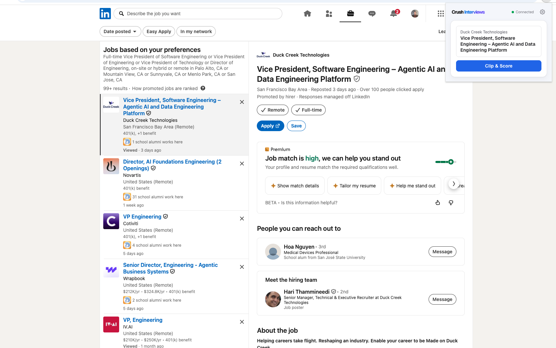Click the Cotiviti company logo
Viewport: 556px width, 348px height.
pos(111,221)
